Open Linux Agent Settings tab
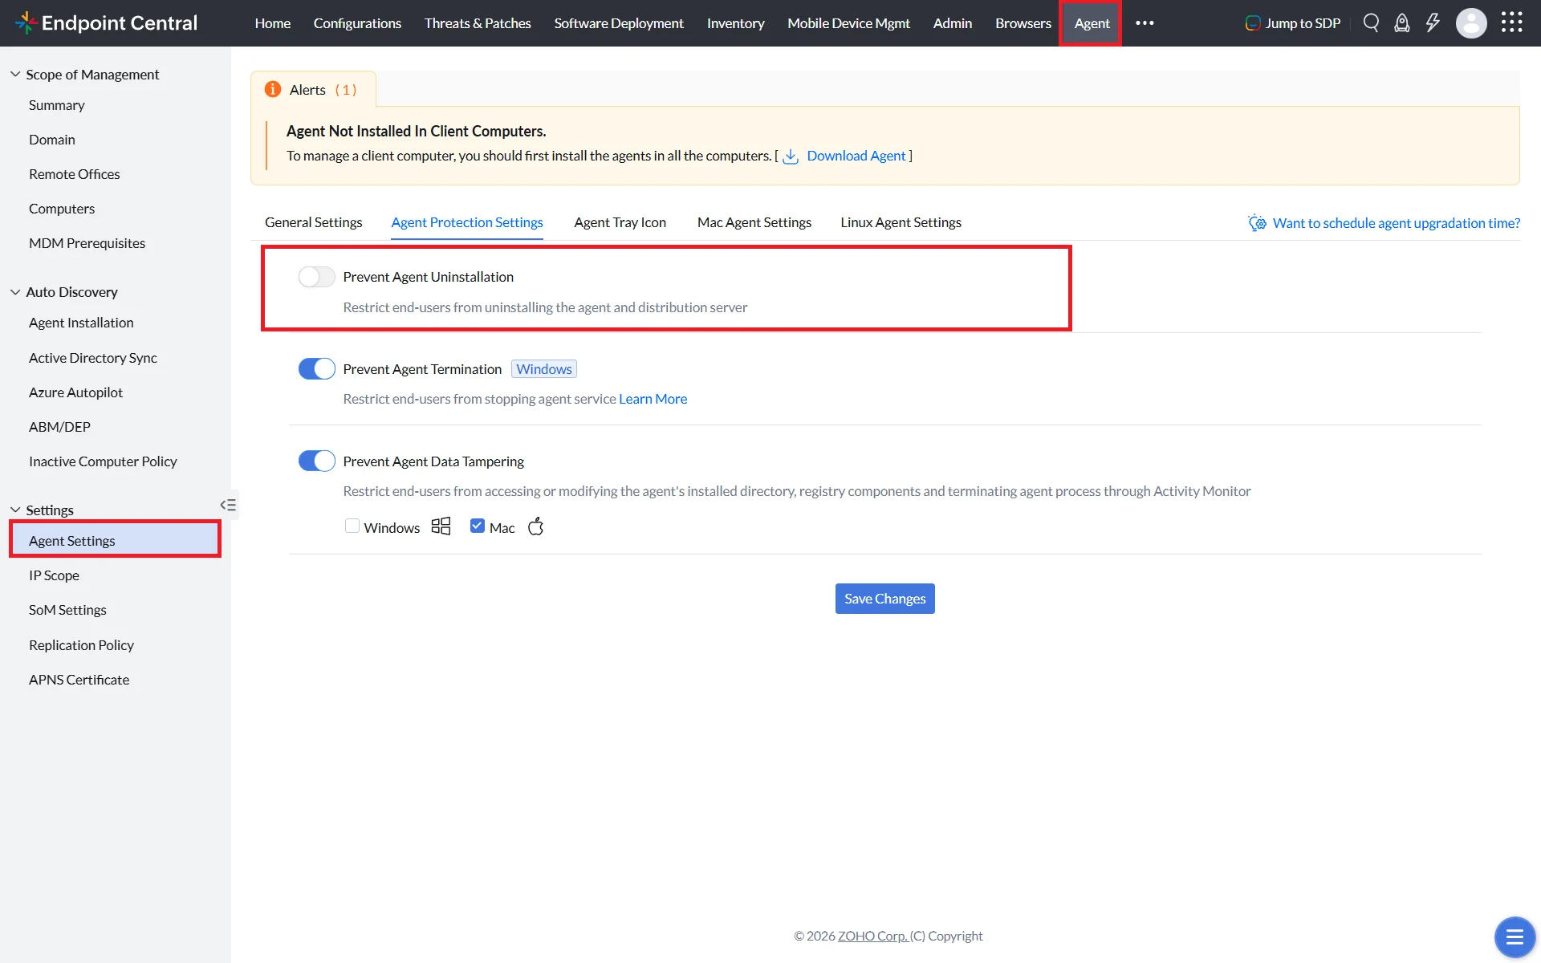 click(901, 222)
